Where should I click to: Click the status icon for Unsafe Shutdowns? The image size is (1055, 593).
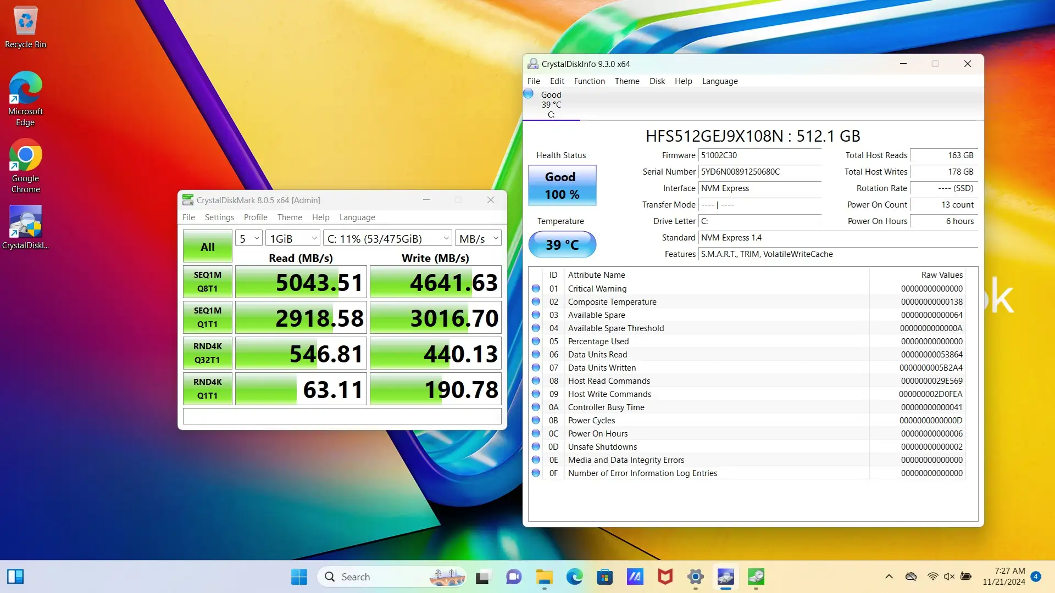(536, 446)
